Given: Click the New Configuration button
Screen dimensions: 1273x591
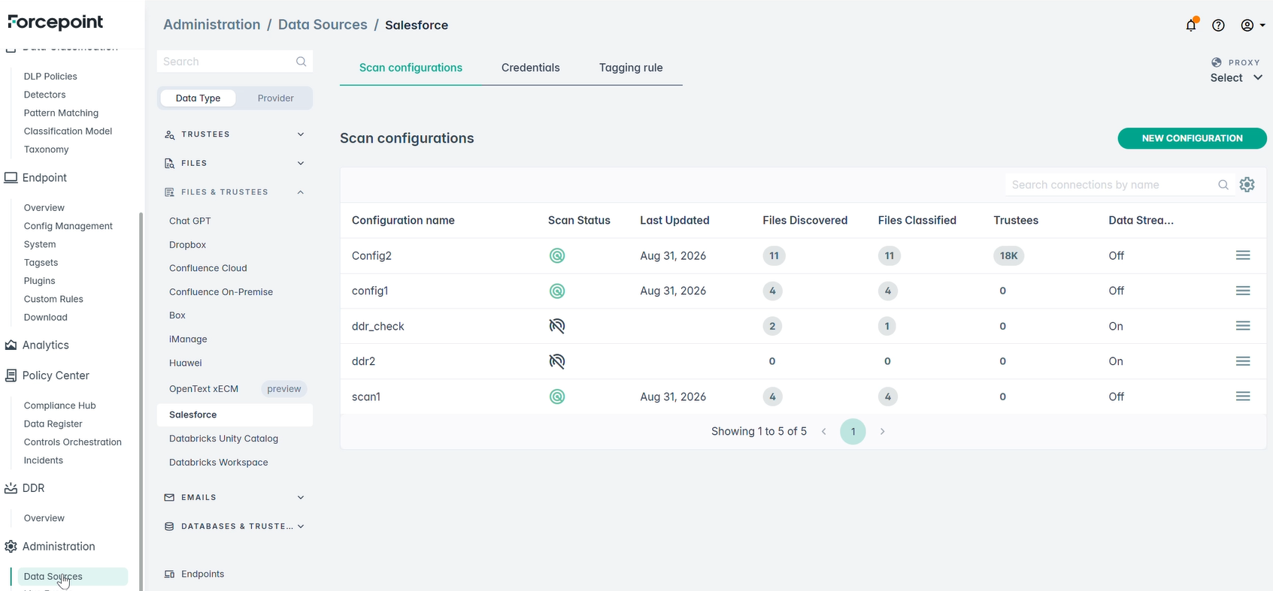Looking at the screenshot, I should tap(1192, 138).
